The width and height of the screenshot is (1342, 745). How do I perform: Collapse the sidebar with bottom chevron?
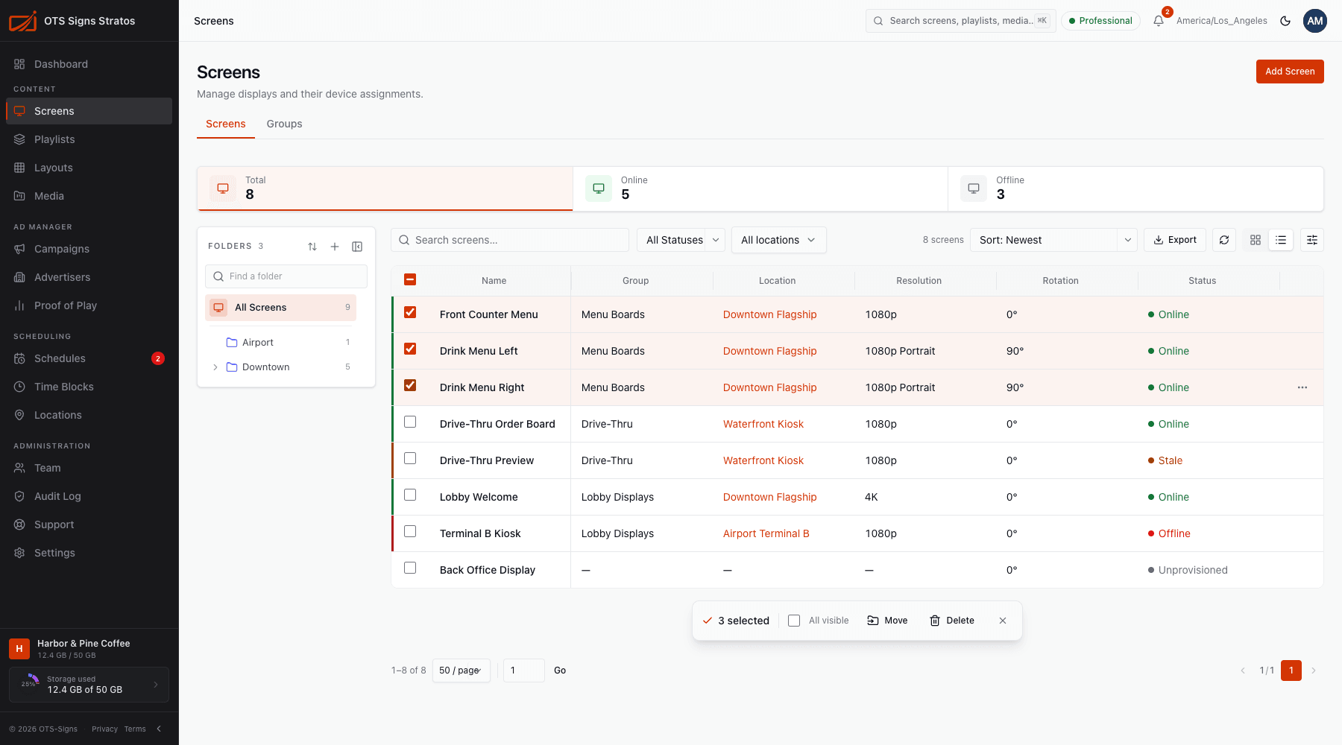[159, 729]
